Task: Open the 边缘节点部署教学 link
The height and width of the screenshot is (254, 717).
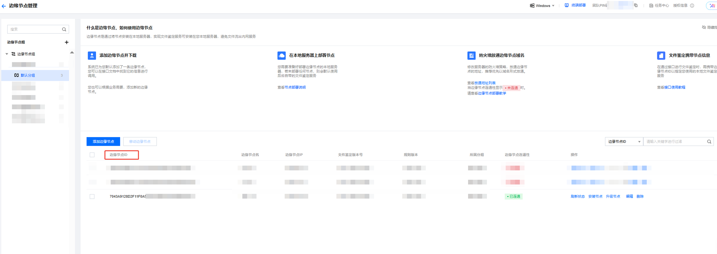Action: [492, 93]
